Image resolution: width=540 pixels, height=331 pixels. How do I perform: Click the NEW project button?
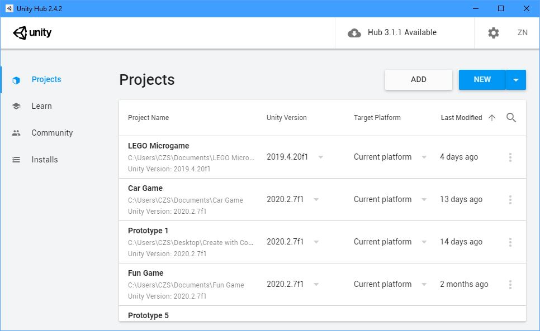click(482, 80)
